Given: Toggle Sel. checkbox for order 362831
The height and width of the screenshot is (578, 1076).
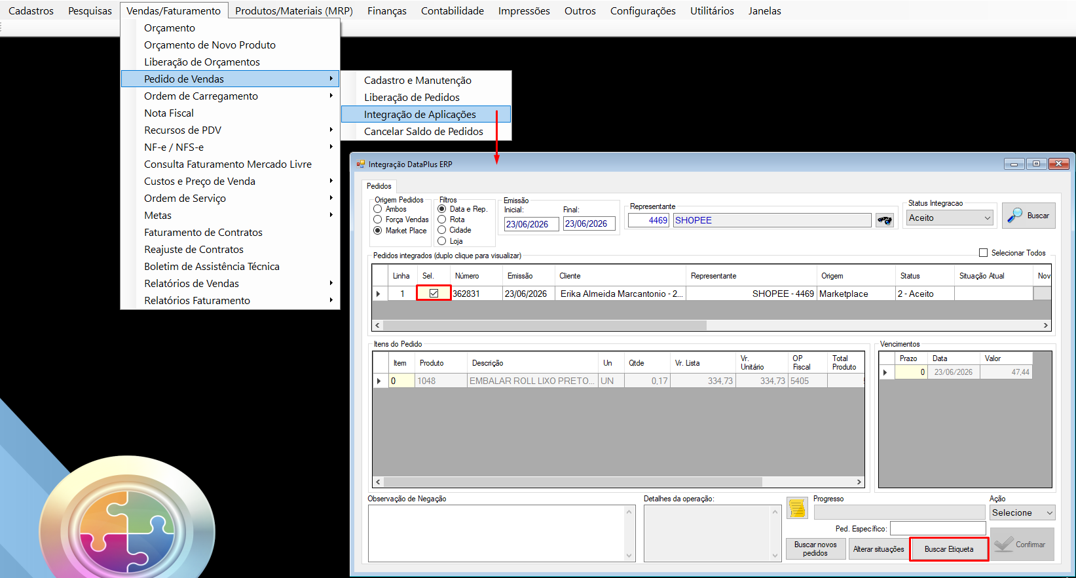Looking at the screenshot, I should (x=434, y=294).
